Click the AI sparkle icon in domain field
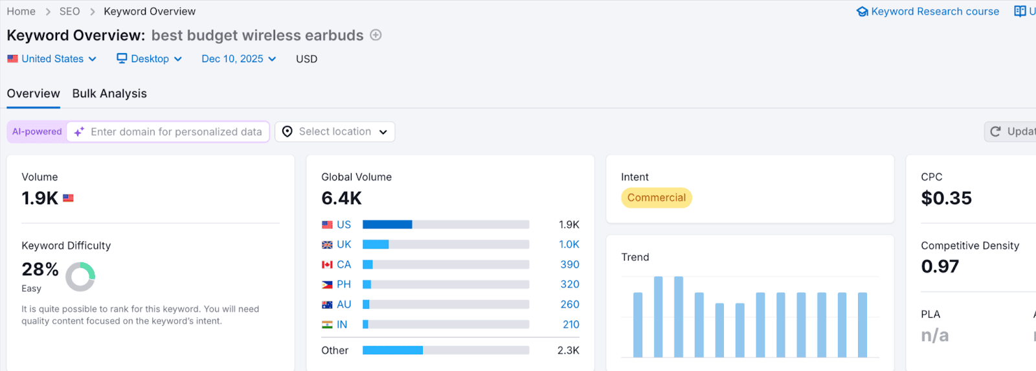1036x371 pixels. (79, 132)
